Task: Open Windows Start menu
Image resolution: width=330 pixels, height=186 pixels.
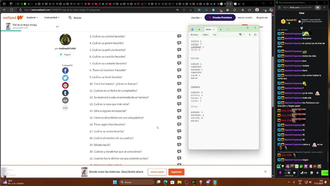Action: tap(115, 182)
